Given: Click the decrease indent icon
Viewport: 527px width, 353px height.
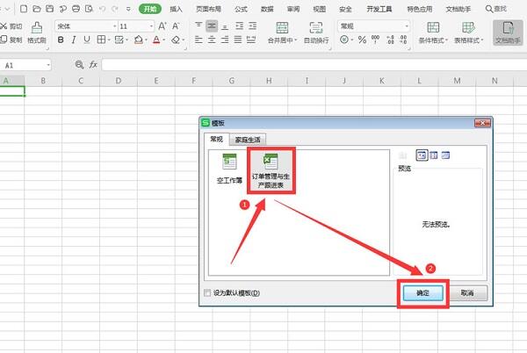Looking at the screenshot, I should [239, 25].
